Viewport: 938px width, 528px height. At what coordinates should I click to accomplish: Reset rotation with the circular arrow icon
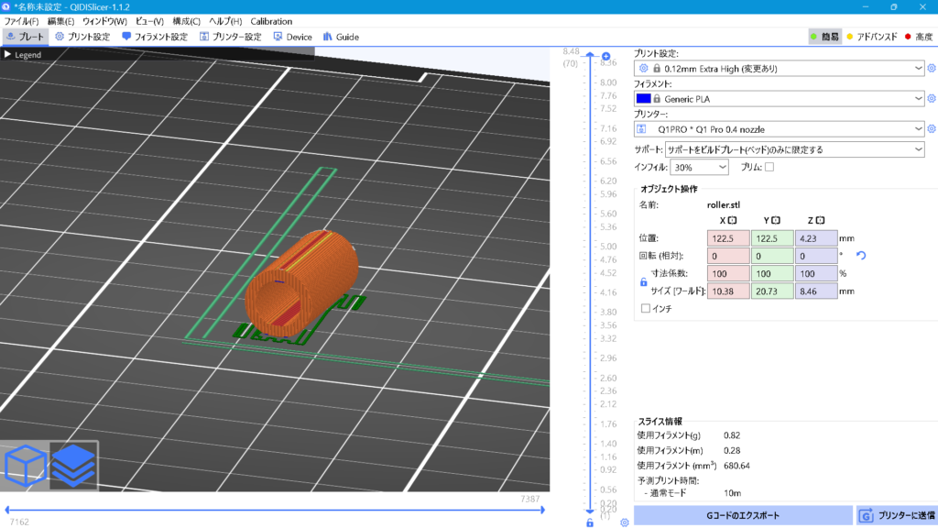[x=860, y=257]
